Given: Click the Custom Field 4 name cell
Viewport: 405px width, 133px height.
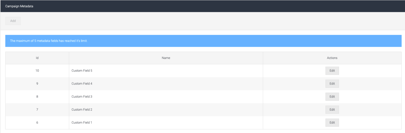Looking at the screenshot, I should click(x=166, y=84).
